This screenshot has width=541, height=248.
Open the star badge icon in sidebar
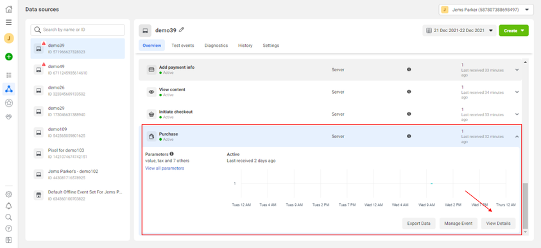click(9, 103)
